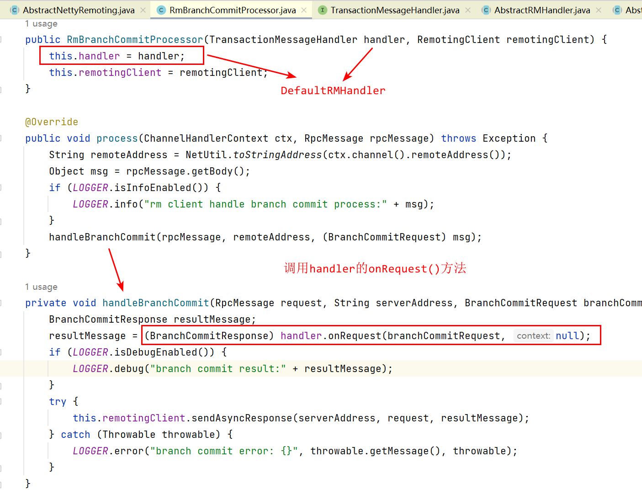This screenshot has height=495, width=642.
Task: Click the "branch commit error: {}" string
Action: click(224, 451)
